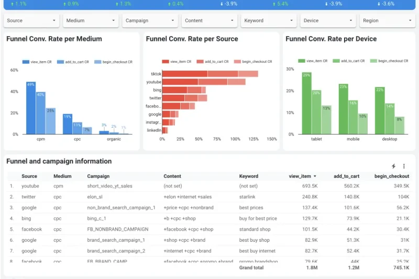Open the Region filter dropdown
The image size is (419, 279).
click(388, 21)
